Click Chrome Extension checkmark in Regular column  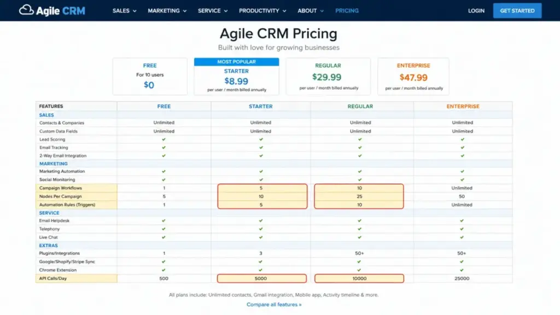[x=359, y=270]
